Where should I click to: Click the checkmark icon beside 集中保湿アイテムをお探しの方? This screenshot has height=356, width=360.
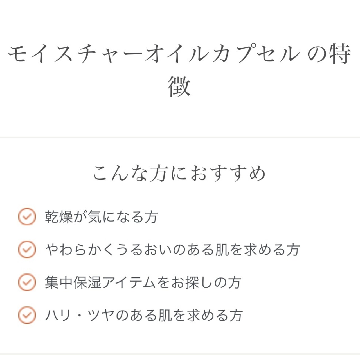coord(27,282)
